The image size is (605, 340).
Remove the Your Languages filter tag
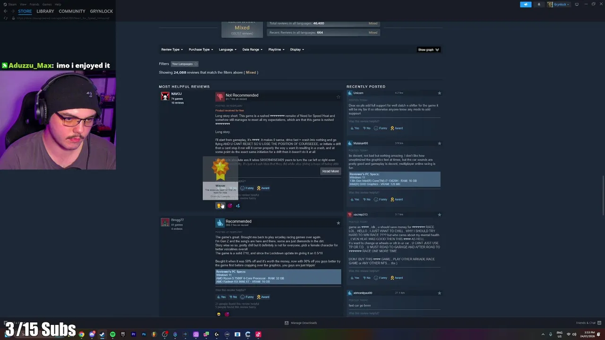(x=196, y=64)
